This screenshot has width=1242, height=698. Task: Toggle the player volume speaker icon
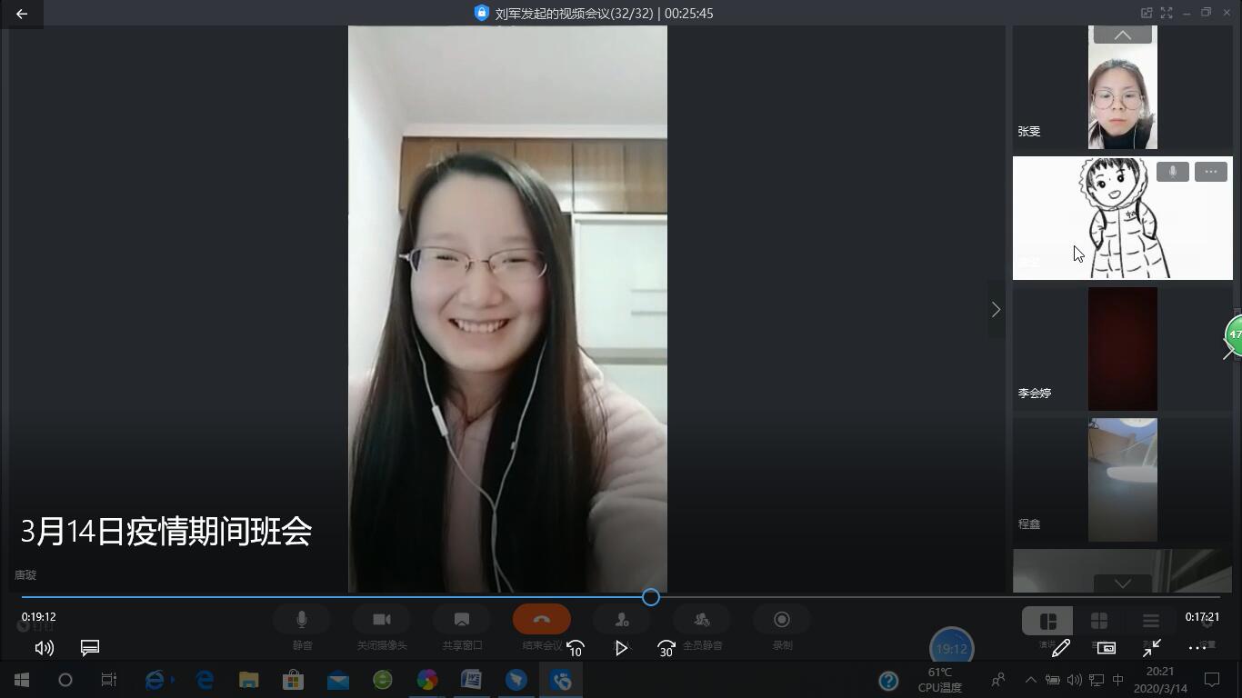[x=44, y=648]
